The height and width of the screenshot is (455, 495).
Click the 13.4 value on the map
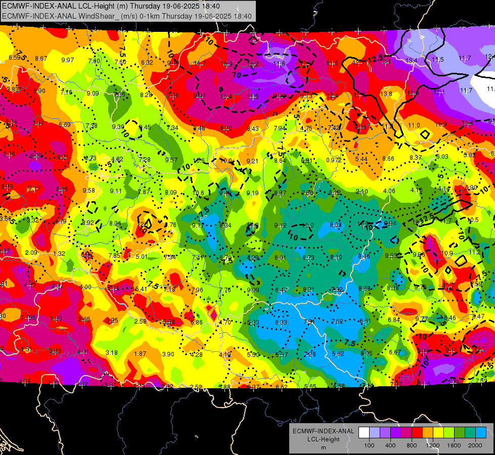(412, 60)
